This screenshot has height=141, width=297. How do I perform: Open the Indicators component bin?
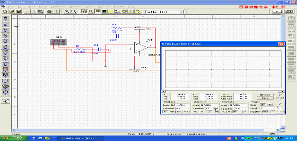click(6, 69)
